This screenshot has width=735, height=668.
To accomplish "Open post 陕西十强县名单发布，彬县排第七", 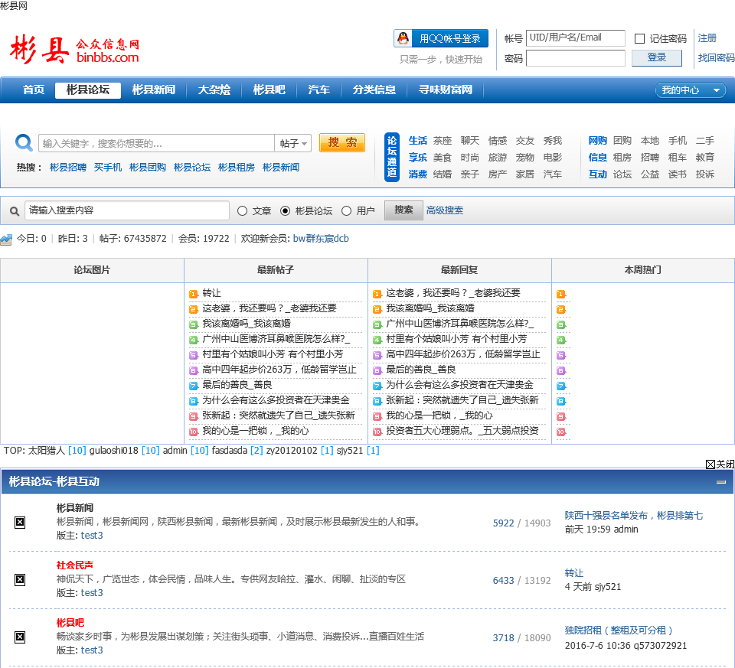I will tap(634, 516).
